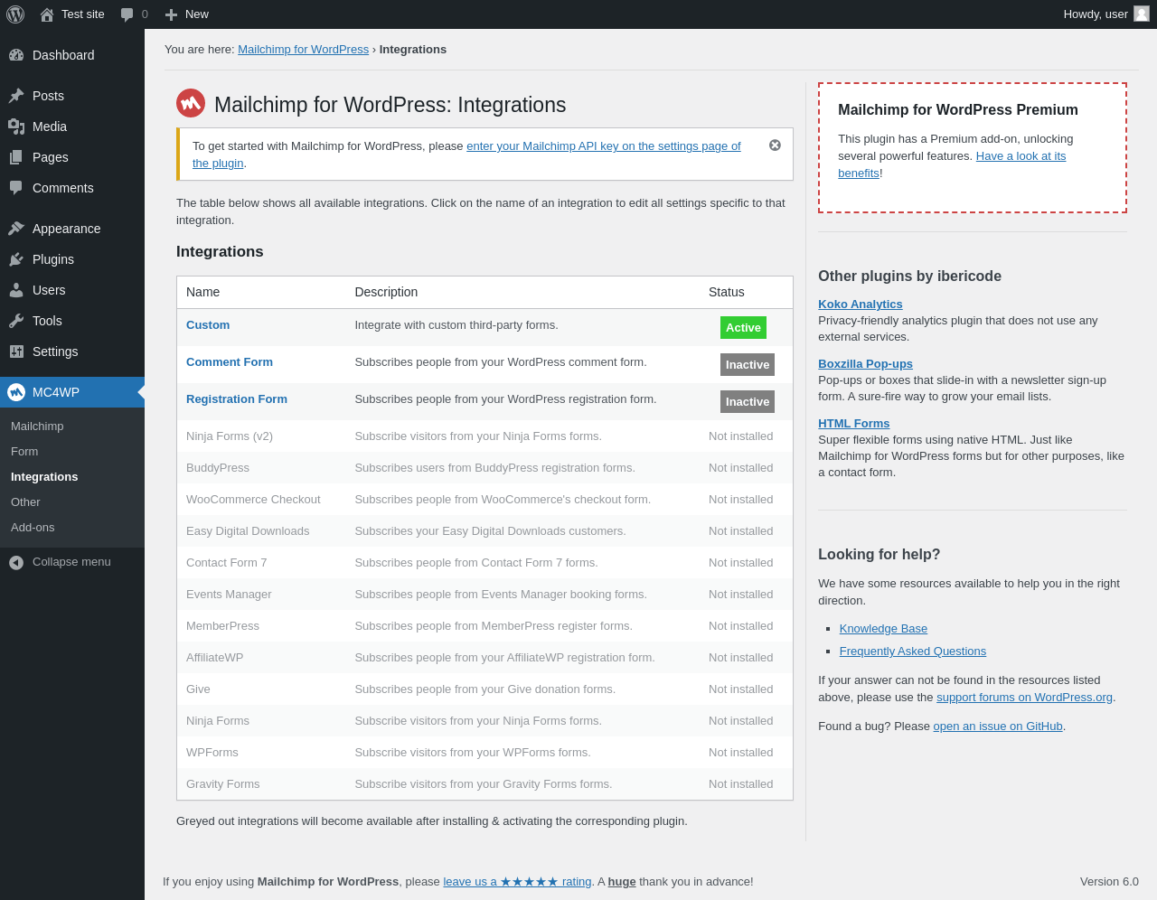Open the Knowledge Base link

tap(883, 629)
